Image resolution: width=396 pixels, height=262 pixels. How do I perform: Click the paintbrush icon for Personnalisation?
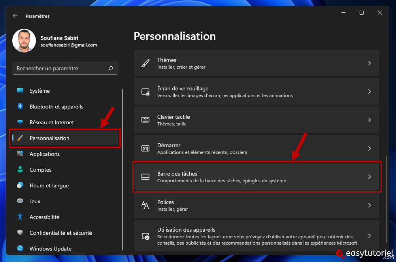[x=20, y=138]
